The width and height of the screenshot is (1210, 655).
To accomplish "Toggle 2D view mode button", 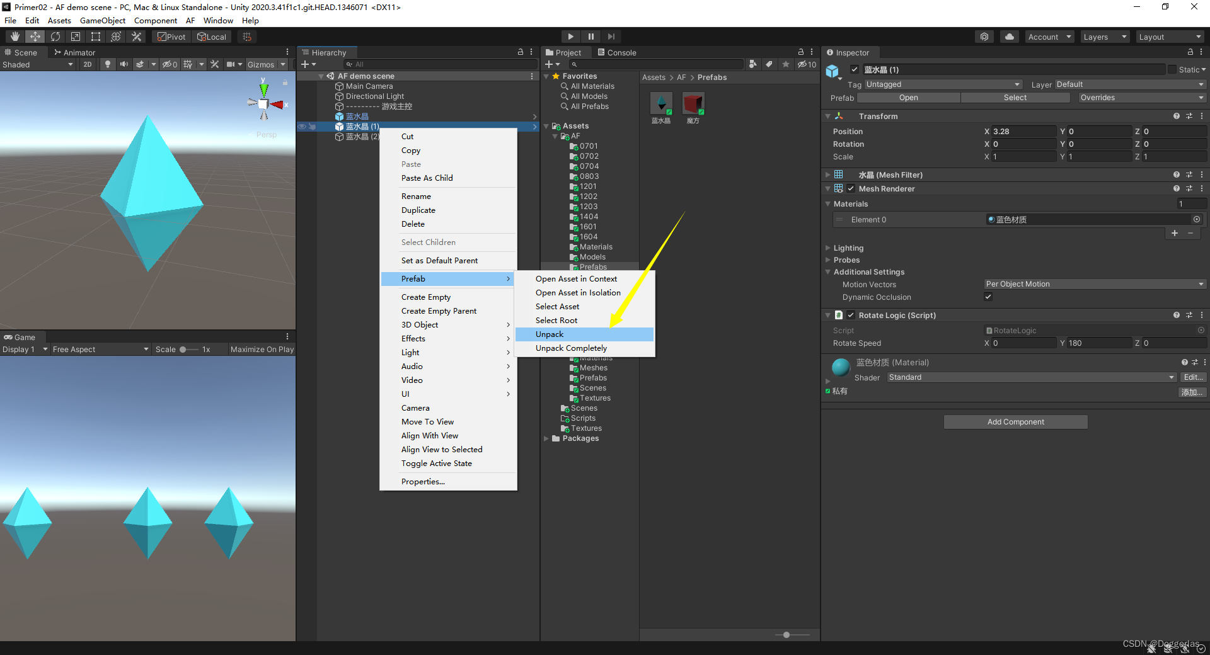I will (x=88, y=64).
